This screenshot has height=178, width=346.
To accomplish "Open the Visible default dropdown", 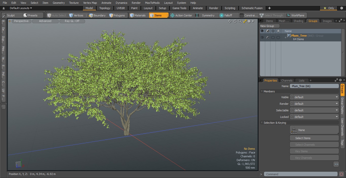I will [316, 97].
